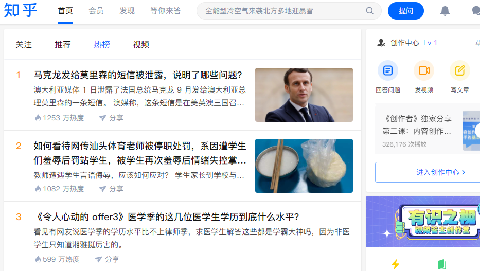Viewport: 480px width, 271px height.
Task: Click the search magnifier icon
Action: 370,11
